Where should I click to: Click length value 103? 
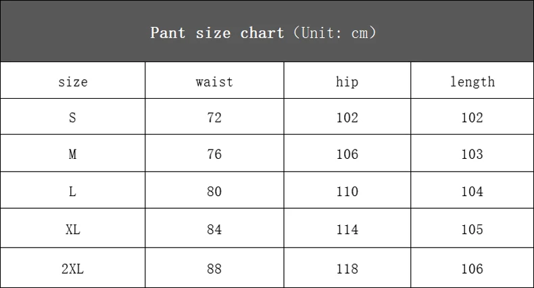(472, 154)
